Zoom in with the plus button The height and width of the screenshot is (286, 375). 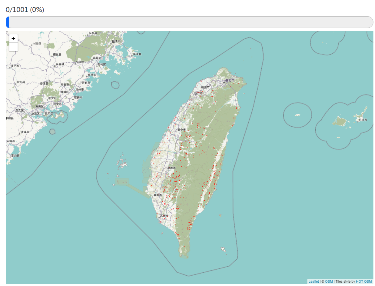pos(13,38)
